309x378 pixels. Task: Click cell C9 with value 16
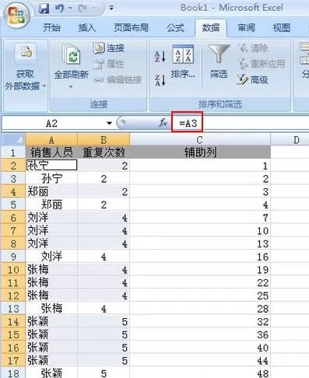(200, 256)
